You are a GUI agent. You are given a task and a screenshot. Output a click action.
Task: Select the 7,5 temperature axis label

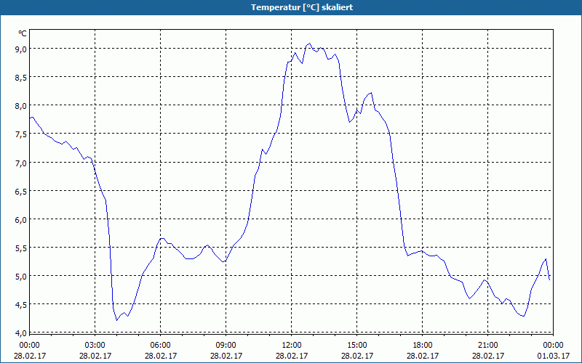tap(20, 134)
